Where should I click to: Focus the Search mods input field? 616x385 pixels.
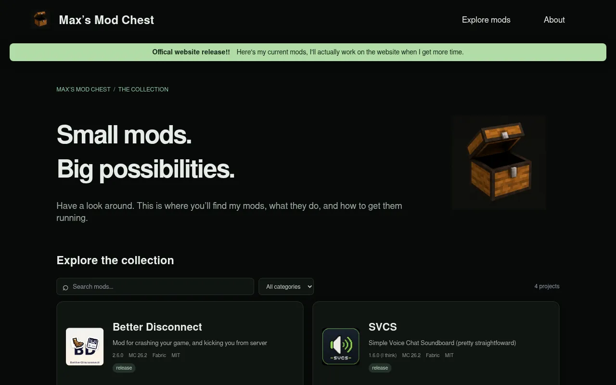(x=155, y=286)
